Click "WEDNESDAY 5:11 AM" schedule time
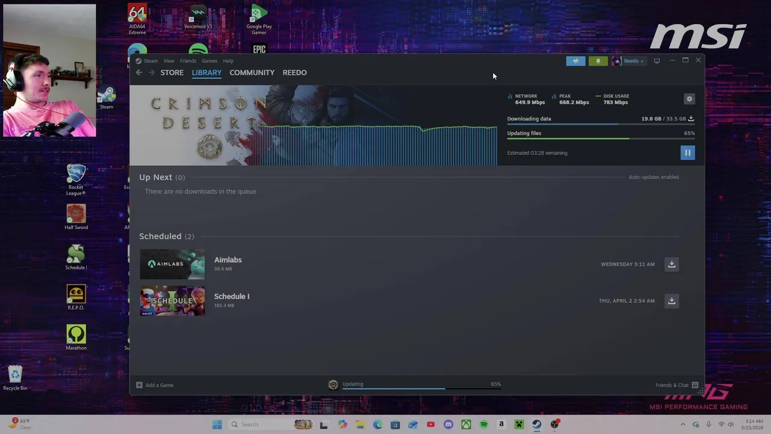The image size is (771, 434). (x=628, y=264)
